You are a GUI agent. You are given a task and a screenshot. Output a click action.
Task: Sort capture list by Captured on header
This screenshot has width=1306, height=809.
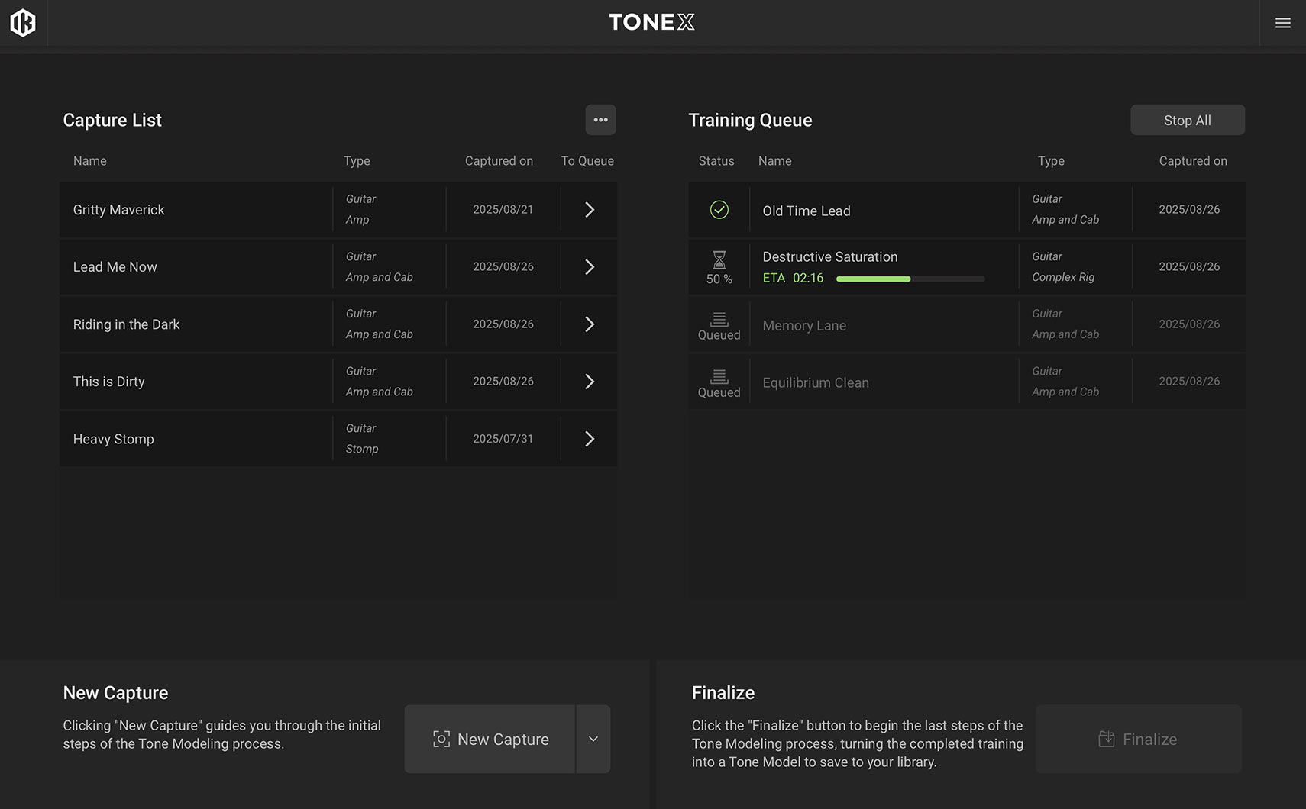coord(499,161)
